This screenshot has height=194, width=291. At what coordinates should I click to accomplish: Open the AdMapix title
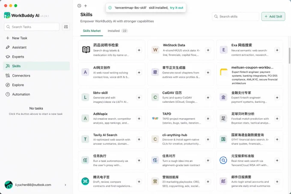[x=100, y=114]
